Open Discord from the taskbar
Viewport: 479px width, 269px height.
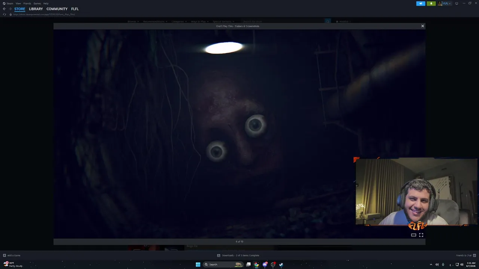(265, 265)
